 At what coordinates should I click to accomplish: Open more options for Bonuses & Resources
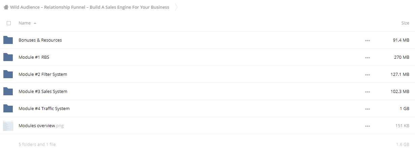coord(368,41)
